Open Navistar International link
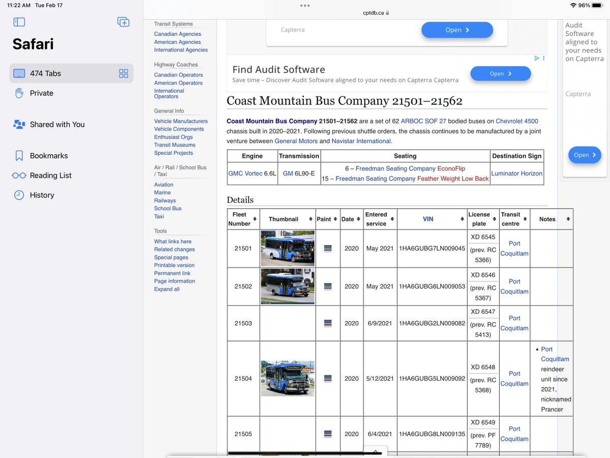Screen dimensions: 610x458 click(x=361, y=141)
